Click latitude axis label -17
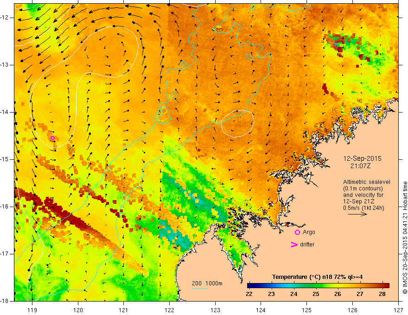Image resolution: width=408 pixels, height=315 pixels. pyautogui.click(x=5, y=254)
